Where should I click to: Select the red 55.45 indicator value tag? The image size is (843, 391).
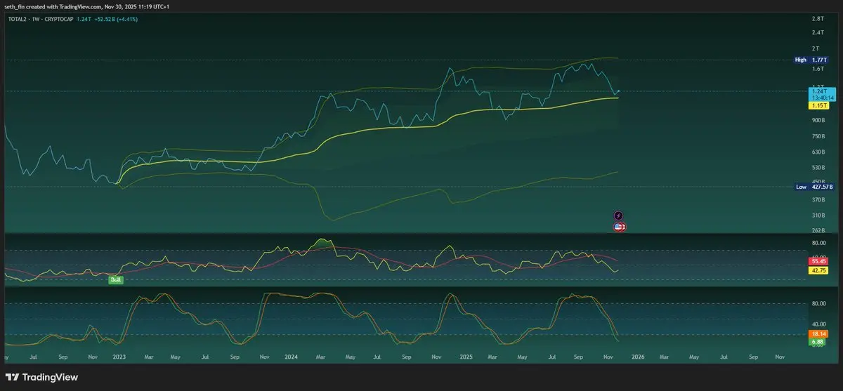[819, 261]
